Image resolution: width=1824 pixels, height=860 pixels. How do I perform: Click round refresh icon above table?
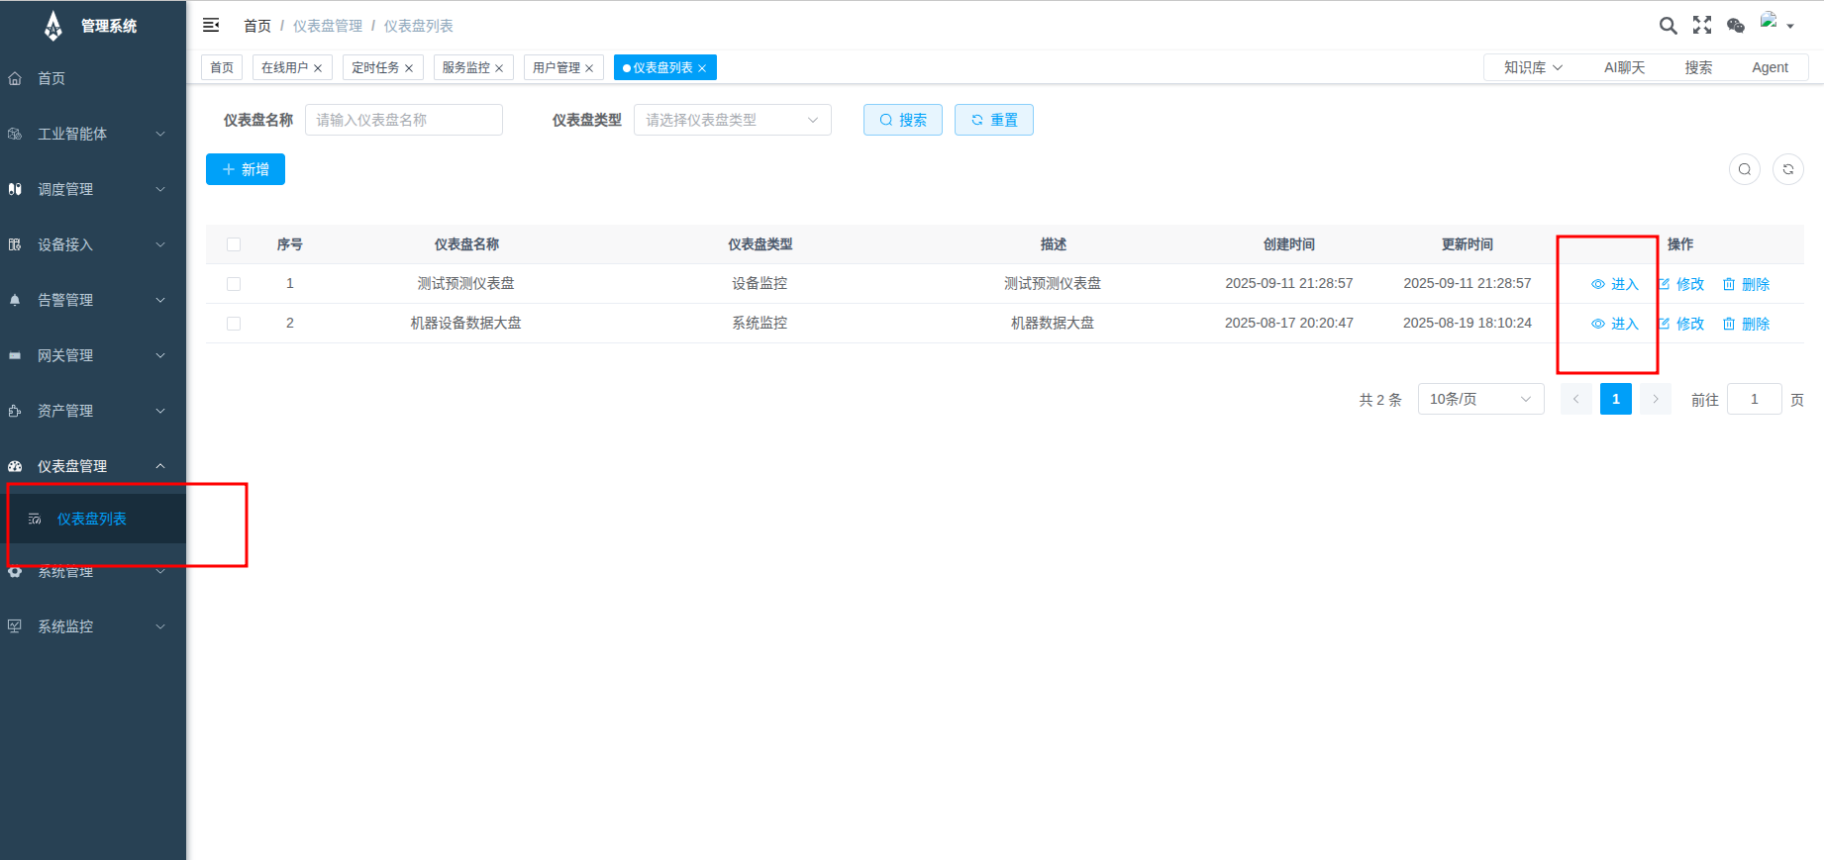click(1787, 169)
